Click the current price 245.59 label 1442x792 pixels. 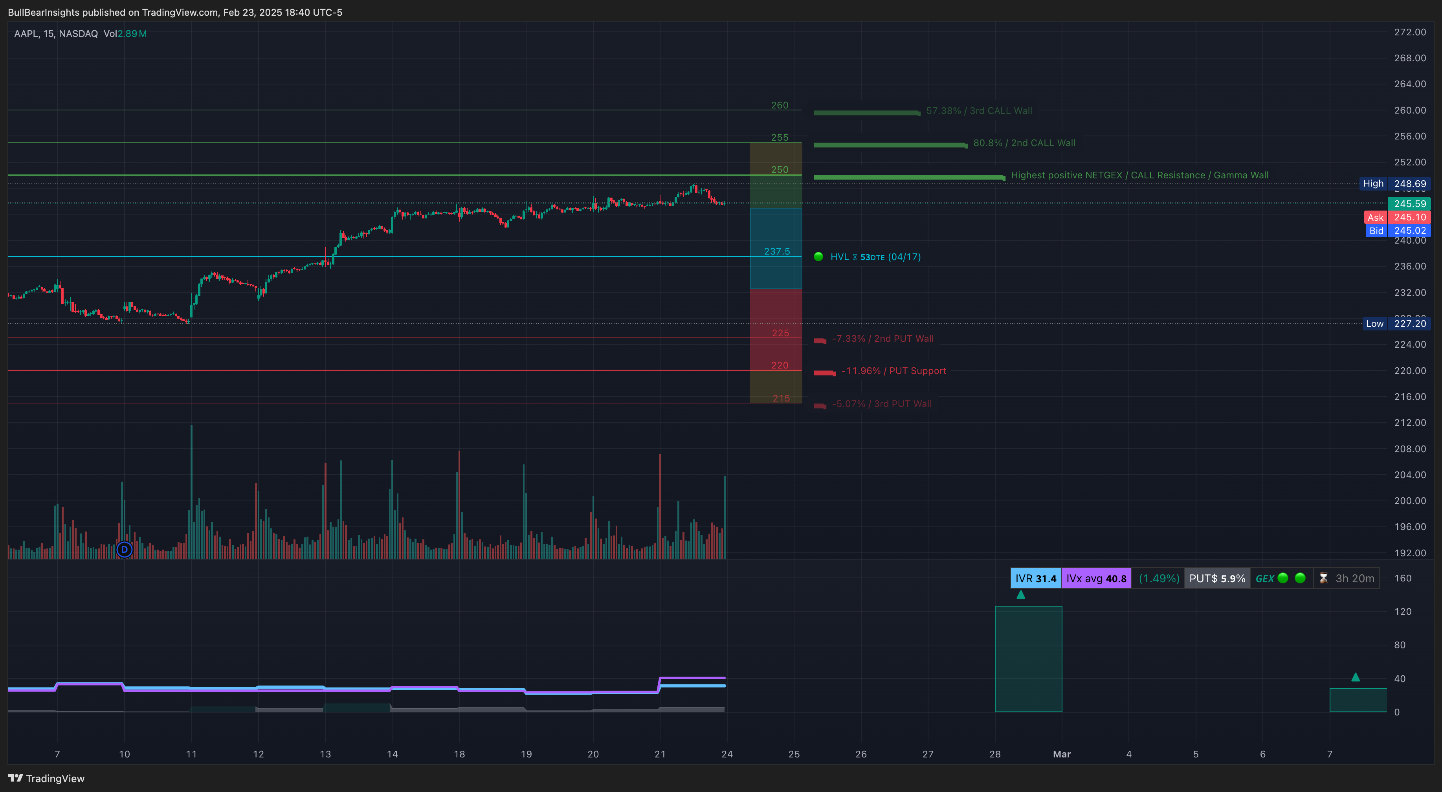pyautogui.click(x=1409, y=204)
